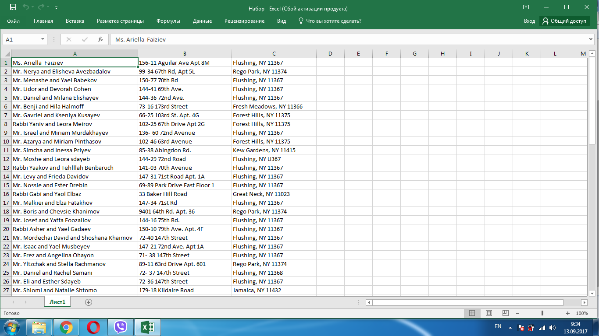Click the Insert Function fx icon

(x=100, y=39)
